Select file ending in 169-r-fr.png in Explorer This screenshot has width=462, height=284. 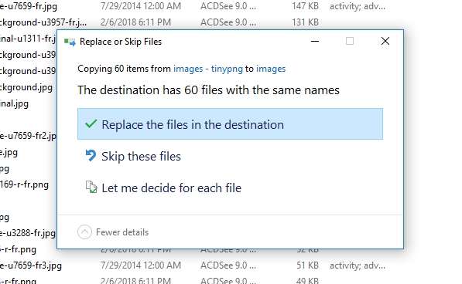[x=24, y=184]
